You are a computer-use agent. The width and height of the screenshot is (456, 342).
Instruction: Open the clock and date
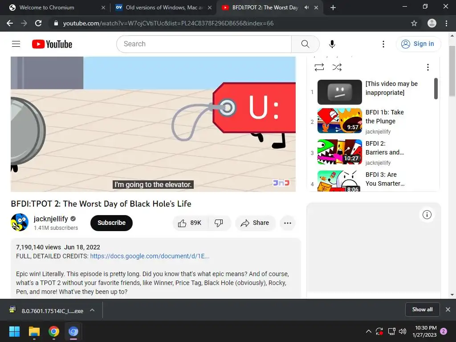pos(424,331)
